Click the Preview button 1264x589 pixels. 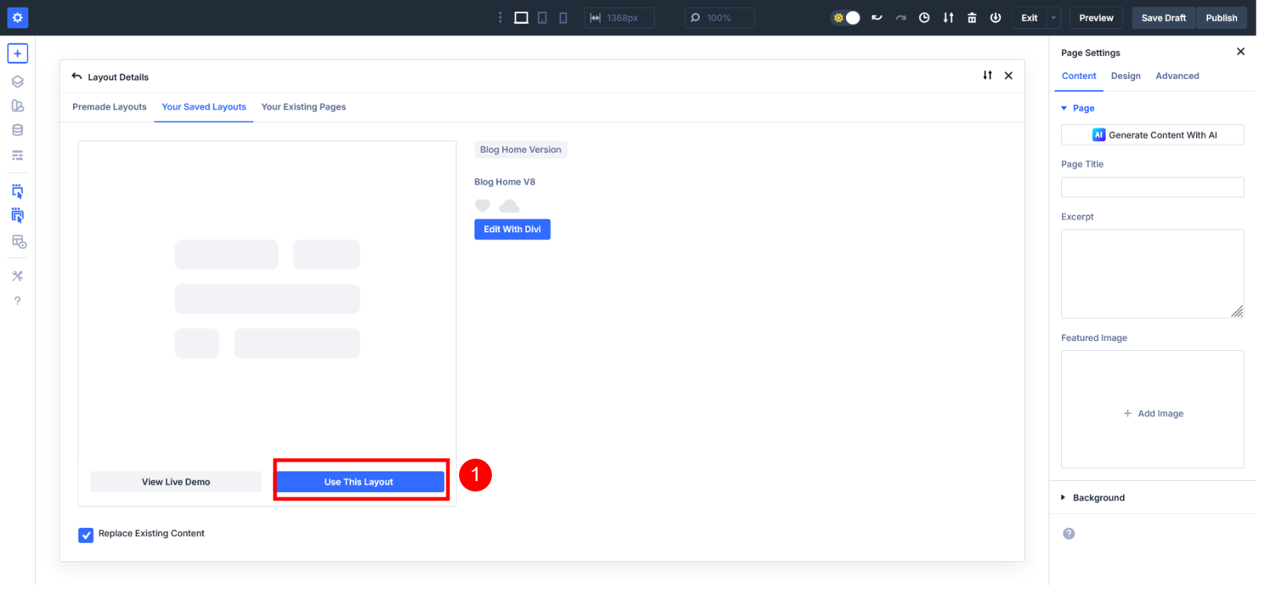coord(1096,17)
